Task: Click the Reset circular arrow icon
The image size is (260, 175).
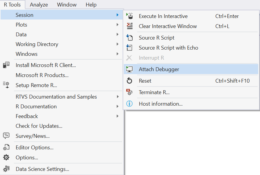Action: tap(129, 81)
